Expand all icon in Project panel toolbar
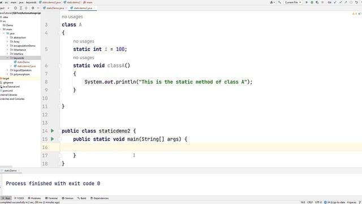 (x=21, y=8)
